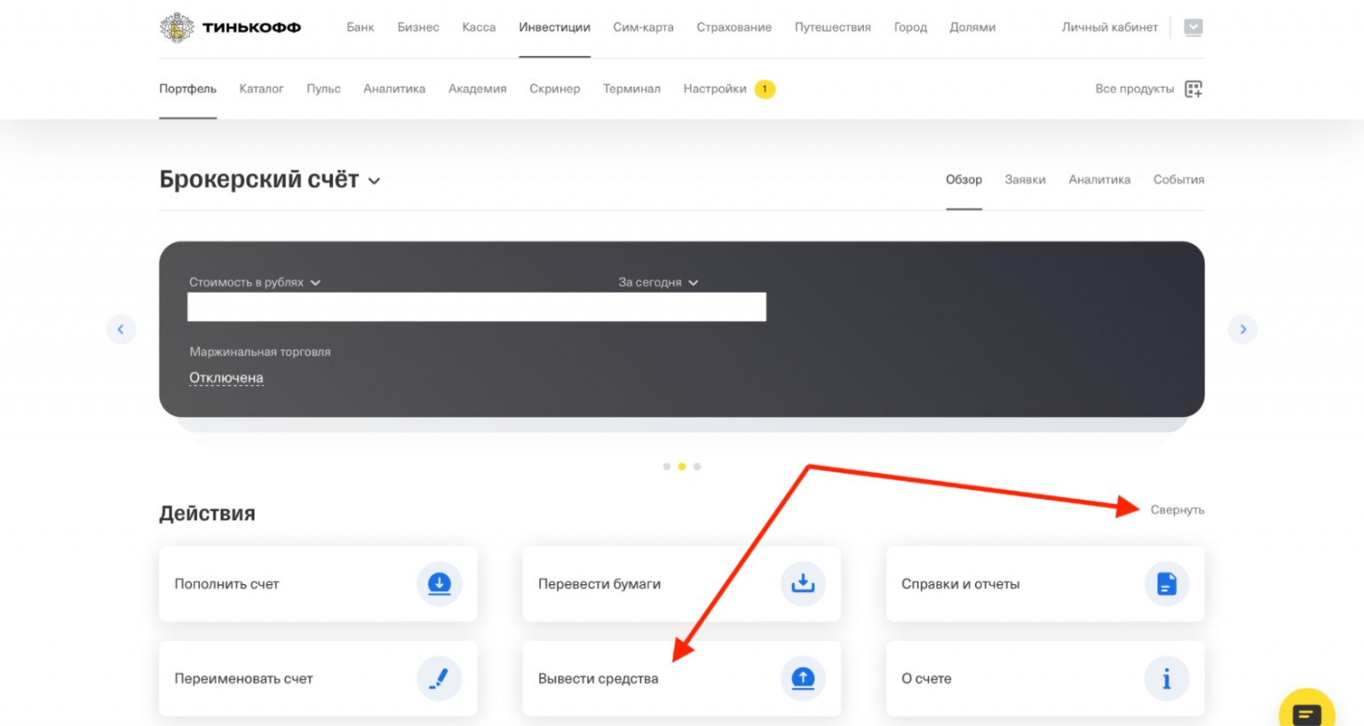Image resolution: width=1364 pixels, height=726 pixels.
Task: Open the 'Все продукты' grid icon
Action: 1193,89
